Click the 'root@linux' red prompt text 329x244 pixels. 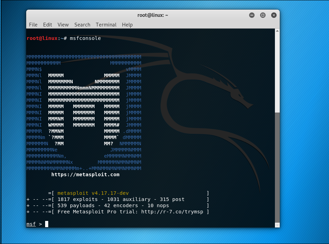(42, 38)
